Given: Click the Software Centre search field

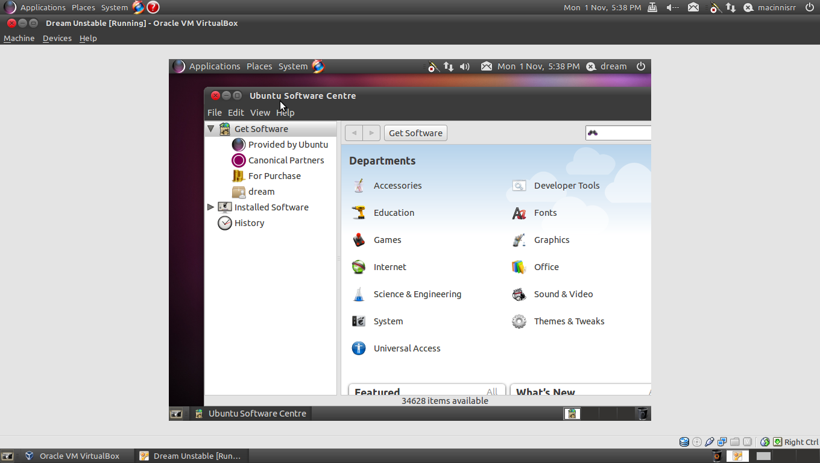Looking at the screenshot, I should tap(619, 133).
